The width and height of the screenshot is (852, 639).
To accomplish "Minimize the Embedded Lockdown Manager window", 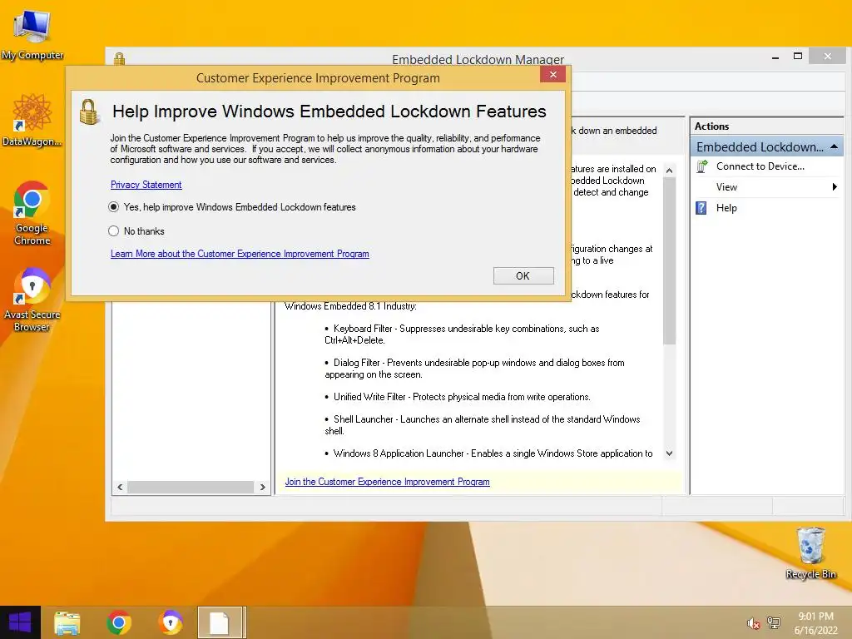I will (775, 57).
